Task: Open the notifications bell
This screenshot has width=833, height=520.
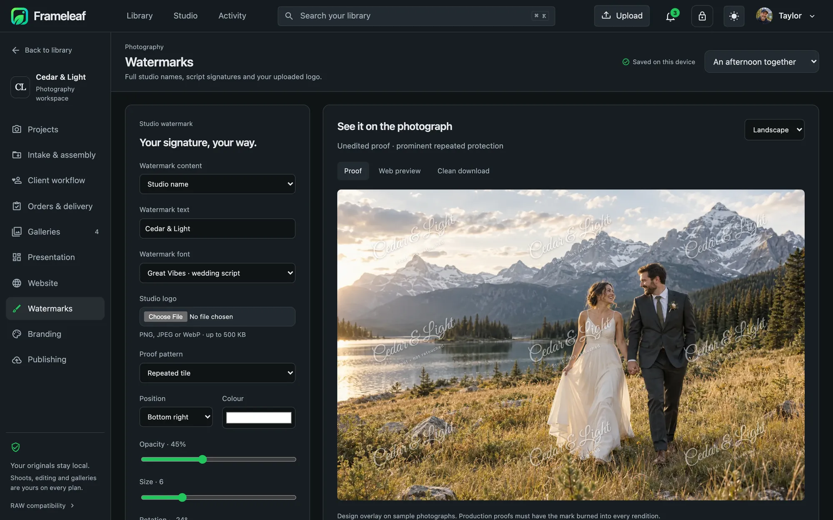Action: [x=671, y=16]
